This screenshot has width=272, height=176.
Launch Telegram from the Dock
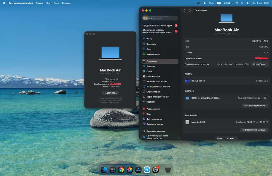pyautogui.click(x=147, y=170)
